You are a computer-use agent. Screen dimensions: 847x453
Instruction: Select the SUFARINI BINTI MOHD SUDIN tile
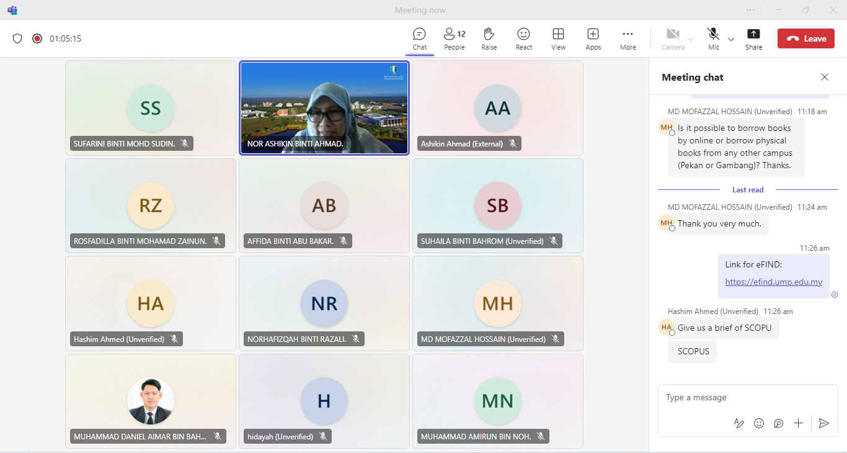(x=151, y=107)
